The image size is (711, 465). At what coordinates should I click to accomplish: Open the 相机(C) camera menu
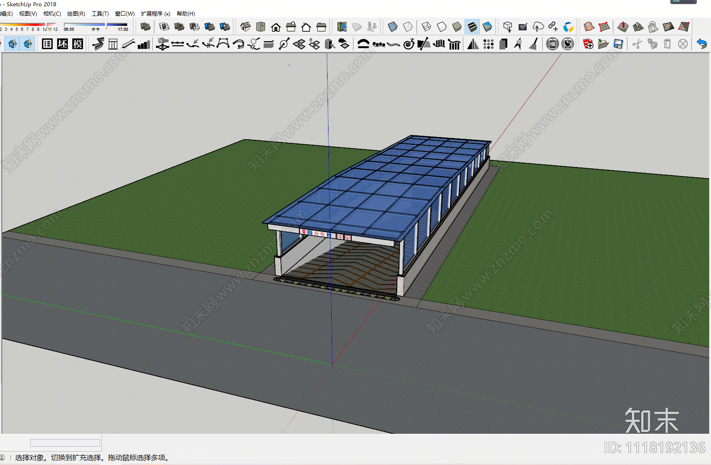coord(52,14)
